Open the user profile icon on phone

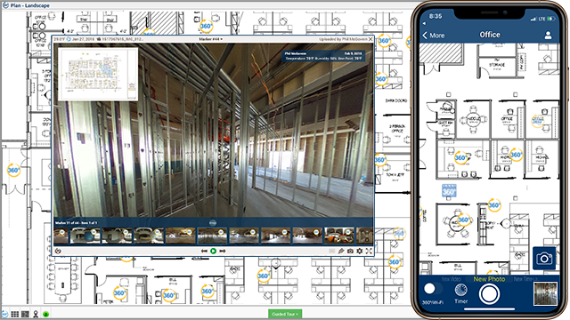pyautogui.click(x=548, y=36)
